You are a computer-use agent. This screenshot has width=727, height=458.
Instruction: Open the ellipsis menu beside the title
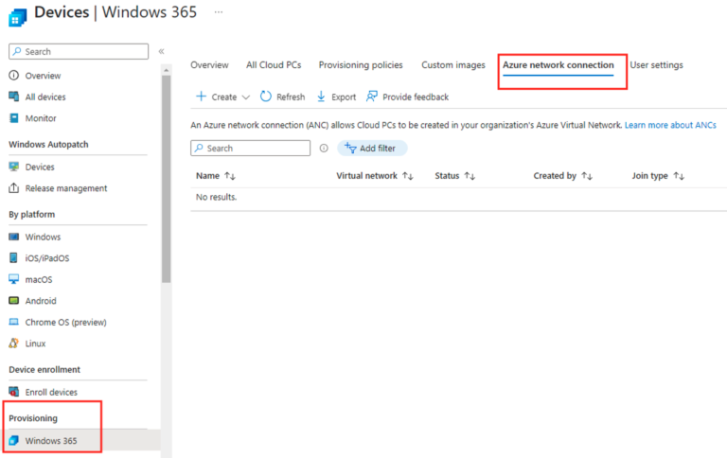(x=219, y=12)
